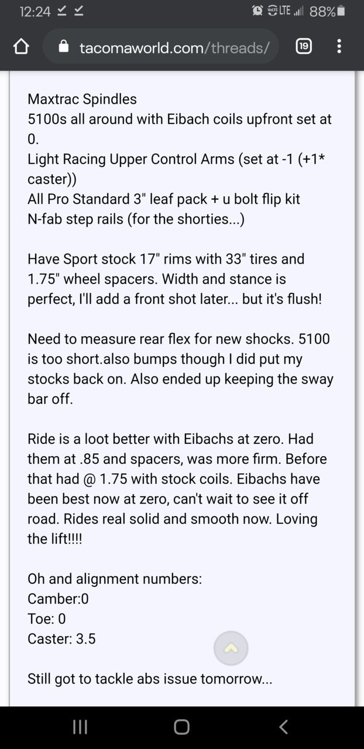Tap the 'Still got to tackle abs issue' line
The width and height of the screenshot is (364, 749).
click(150, 679)
